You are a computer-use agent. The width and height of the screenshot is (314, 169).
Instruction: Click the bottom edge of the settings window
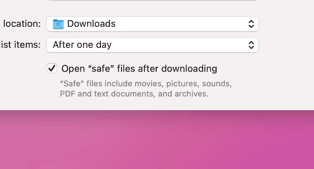[x=157, y=110]
